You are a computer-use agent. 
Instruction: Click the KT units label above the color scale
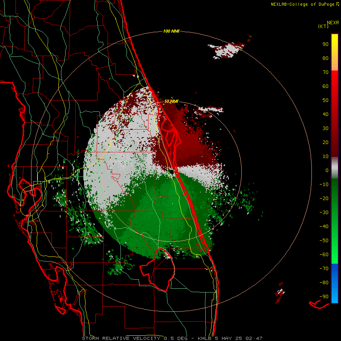pyautogui.click(x=324, y=26)
